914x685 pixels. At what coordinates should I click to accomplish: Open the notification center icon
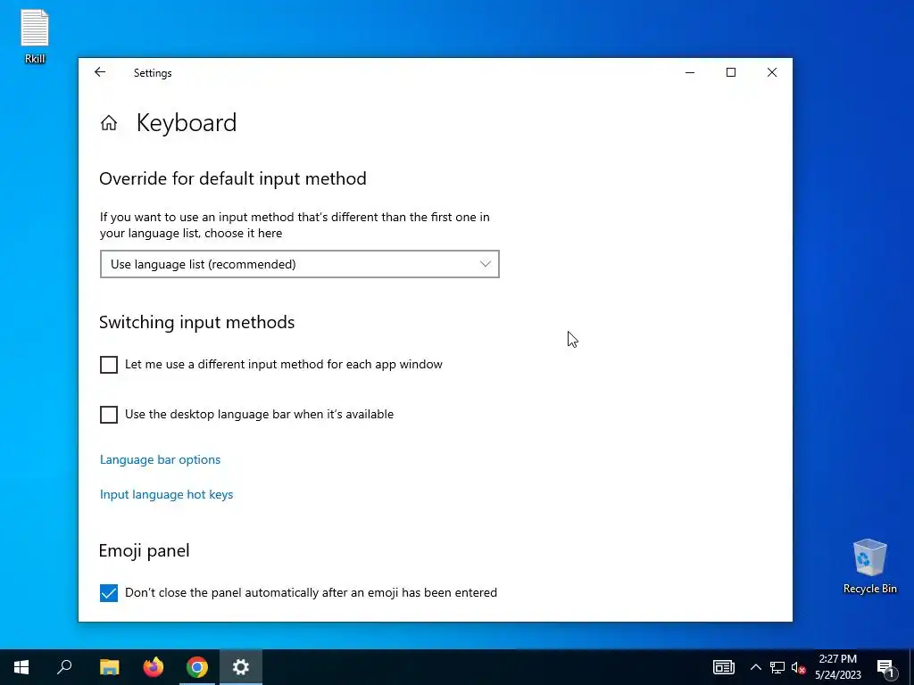pos(886,667)
